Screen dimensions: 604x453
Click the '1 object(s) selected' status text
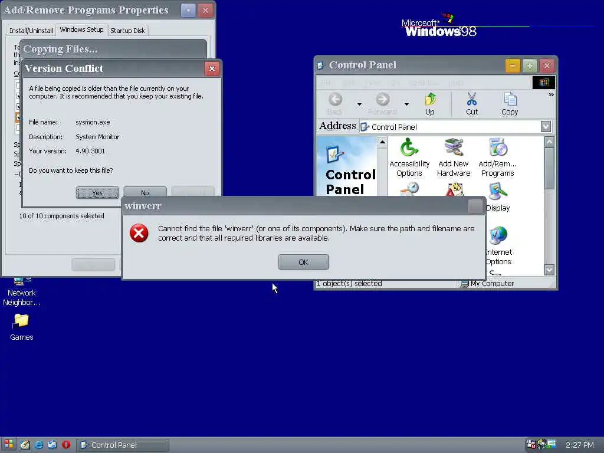point(349,284)
